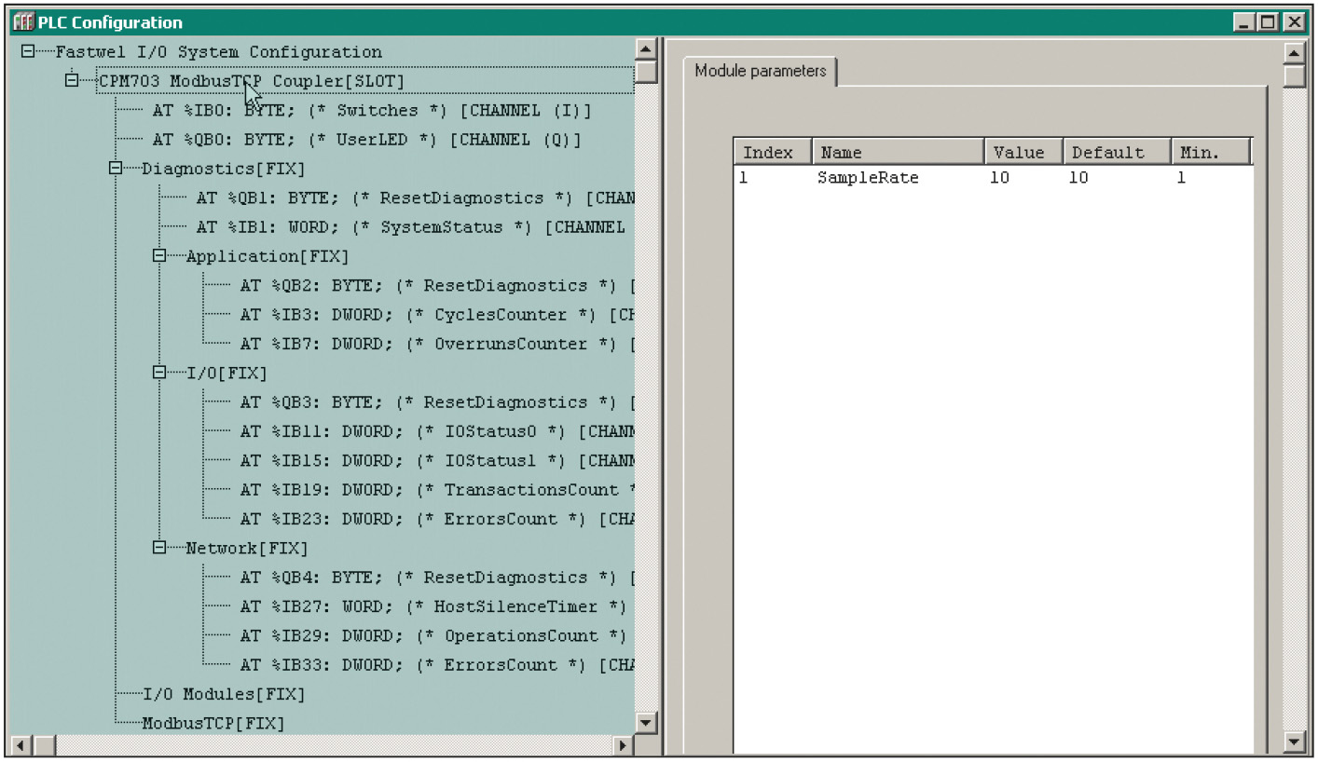This screenshot has width=1318, height=762.
Task: Close the PLC Configuration window
Action: click(x=1293, y=22)
